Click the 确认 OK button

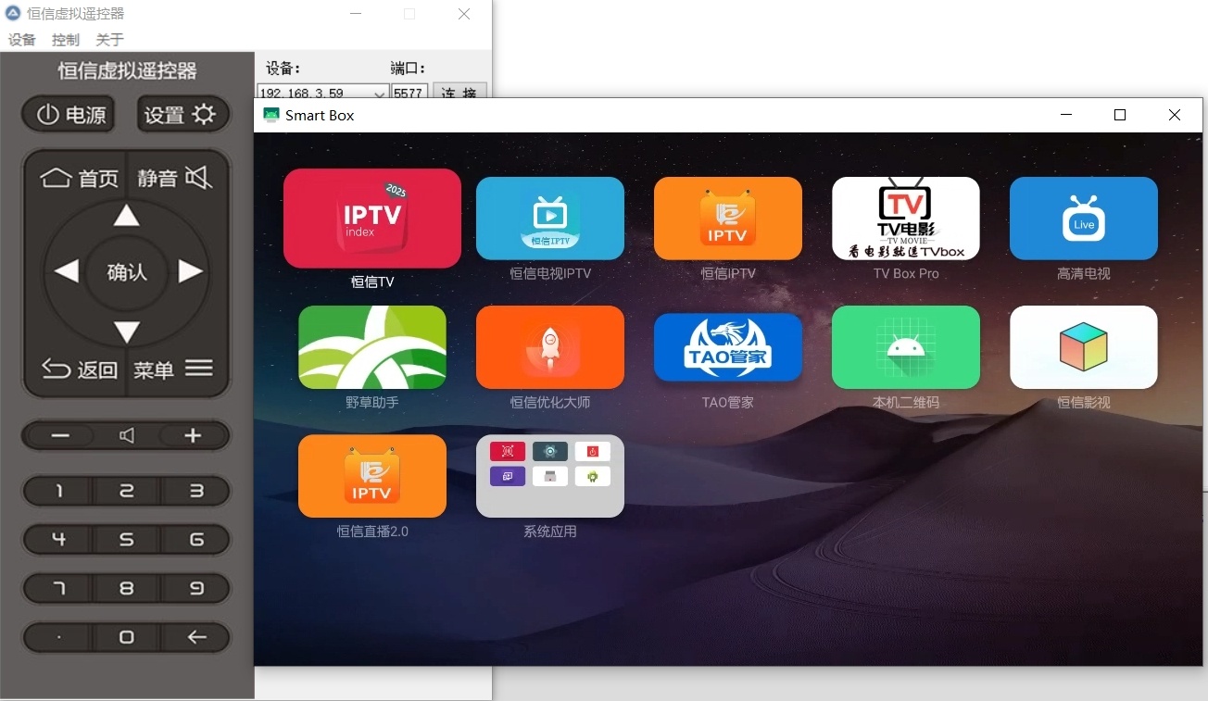tap(127, 272)
